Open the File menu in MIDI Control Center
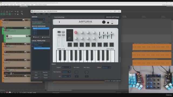 click(33, 14)
